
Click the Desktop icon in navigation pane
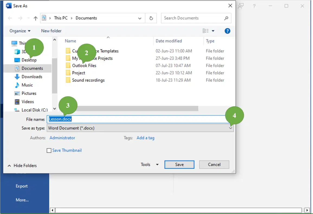click(17, 60)
